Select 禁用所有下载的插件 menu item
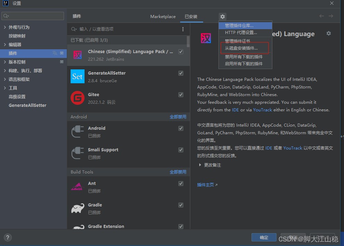Image resolution: width=344 pixels, height=246 pixels. 245,57
